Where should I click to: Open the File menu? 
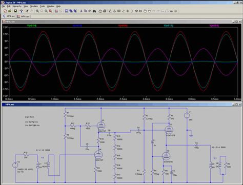3,6
